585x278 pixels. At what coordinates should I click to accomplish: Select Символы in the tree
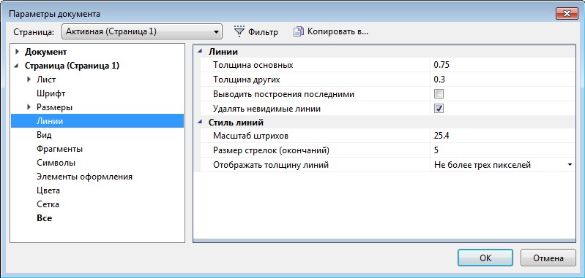pos(56,163)
